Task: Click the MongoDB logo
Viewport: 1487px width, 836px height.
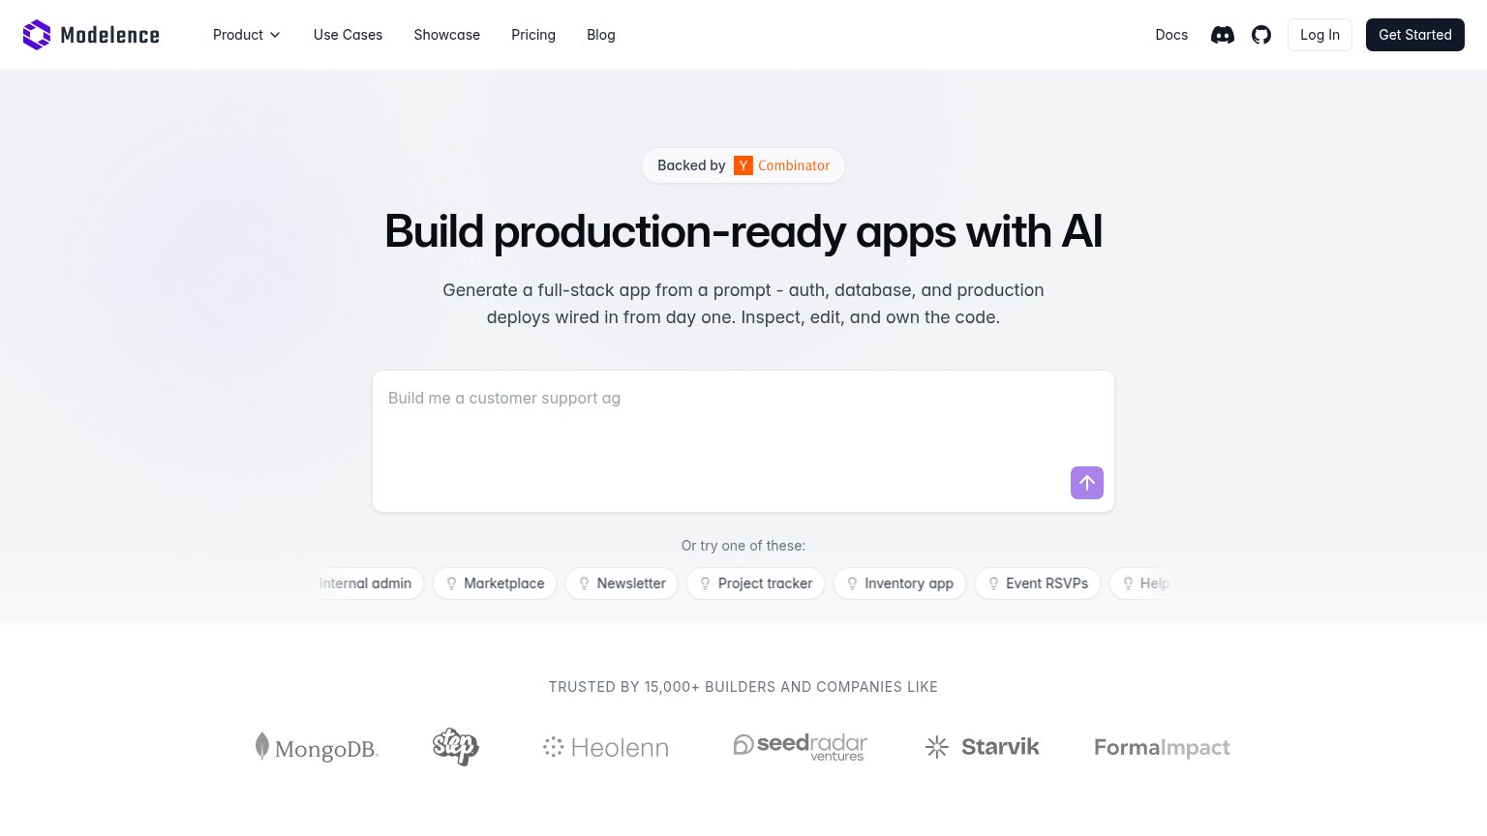Action: 317,747
